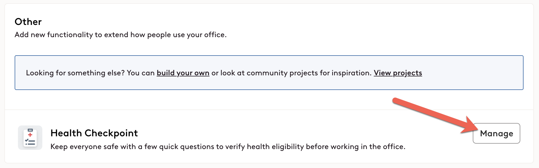This screenshot has height=168, width=539.
Task: Click the Health Checkpoint description text
Action: click(228, 147)
